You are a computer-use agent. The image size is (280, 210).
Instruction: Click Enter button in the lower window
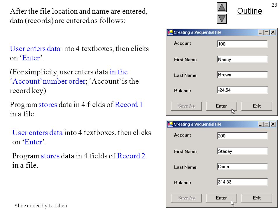tap(221, 198)
